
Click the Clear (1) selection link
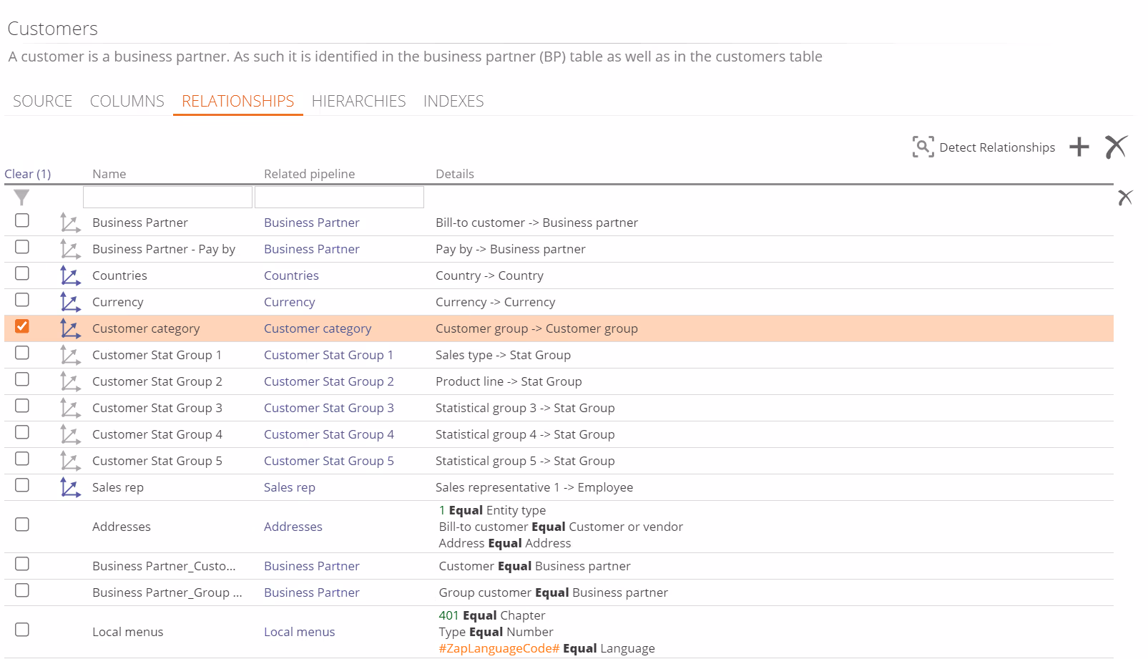(28, 174)
